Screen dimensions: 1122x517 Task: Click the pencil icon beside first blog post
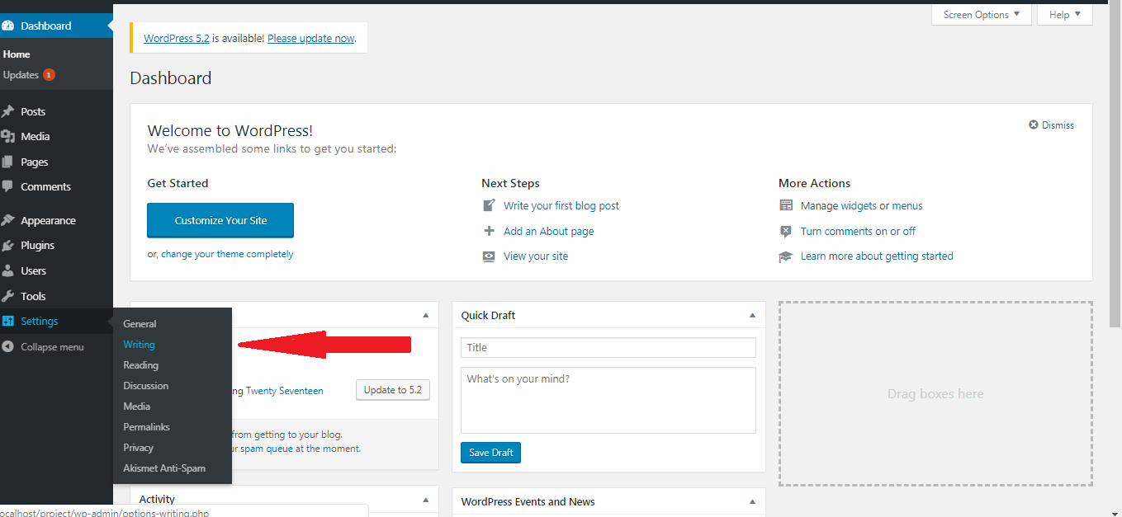click(x=490, y=205)
